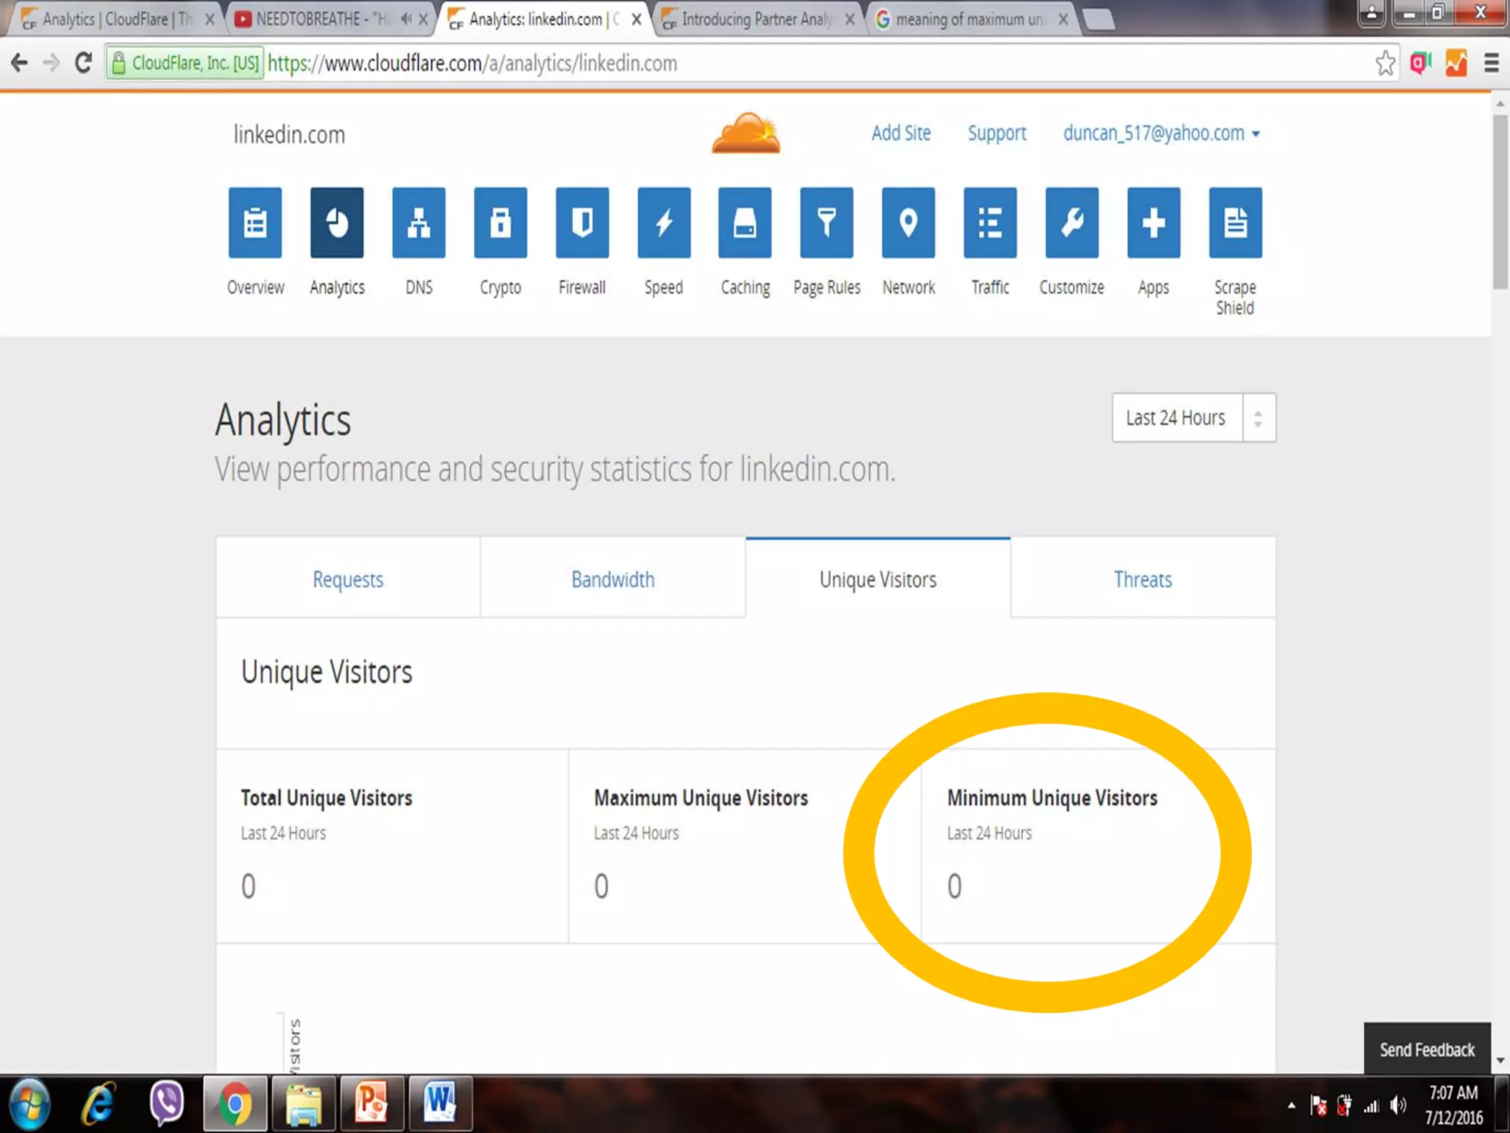Switch to the Threats tab
The width and height of the screenshot is (1510, 1133).
(x=1142, y=579)
